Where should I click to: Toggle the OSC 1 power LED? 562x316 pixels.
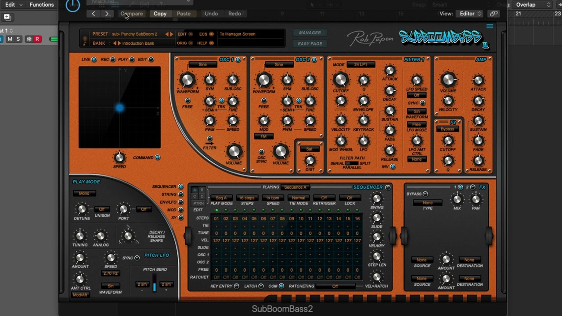[x=238, y=60]
